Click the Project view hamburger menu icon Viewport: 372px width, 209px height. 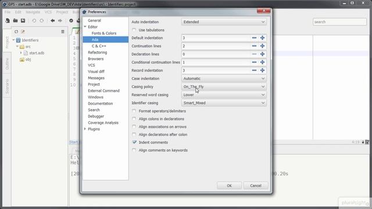[63, 31]
